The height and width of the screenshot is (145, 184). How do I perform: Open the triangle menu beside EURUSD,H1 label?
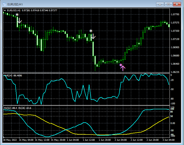[5, 10]
